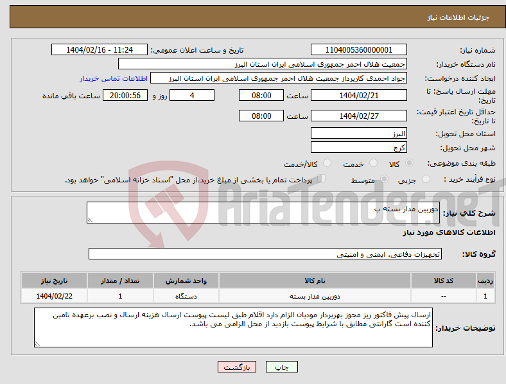This screenshot has height=384, width=506.
Task: Click the price validity time 08:00 field
Action: click(x=261, y=116)
